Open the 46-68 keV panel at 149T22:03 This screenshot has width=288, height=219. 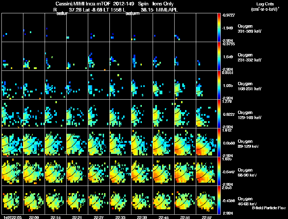tap(12, 200)
